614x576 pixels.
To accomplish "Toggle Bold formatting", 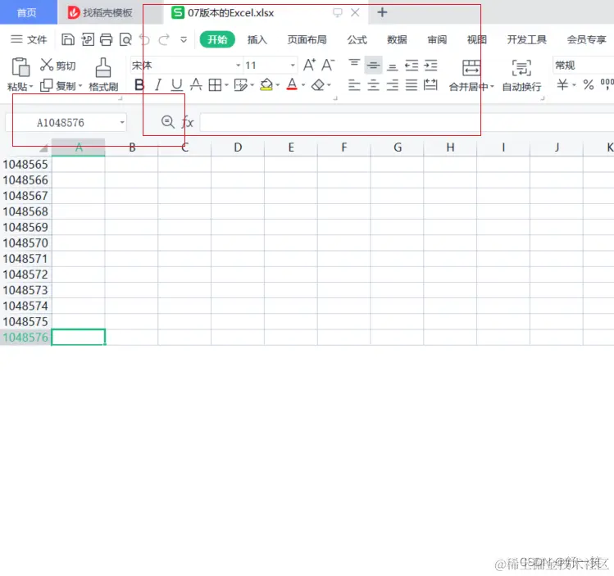I will tap(139, 84).
